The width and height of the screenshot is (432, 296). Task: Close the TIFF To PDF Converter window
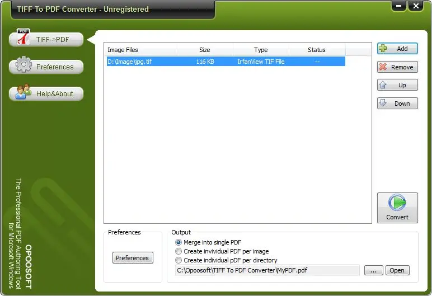(416, 6)
